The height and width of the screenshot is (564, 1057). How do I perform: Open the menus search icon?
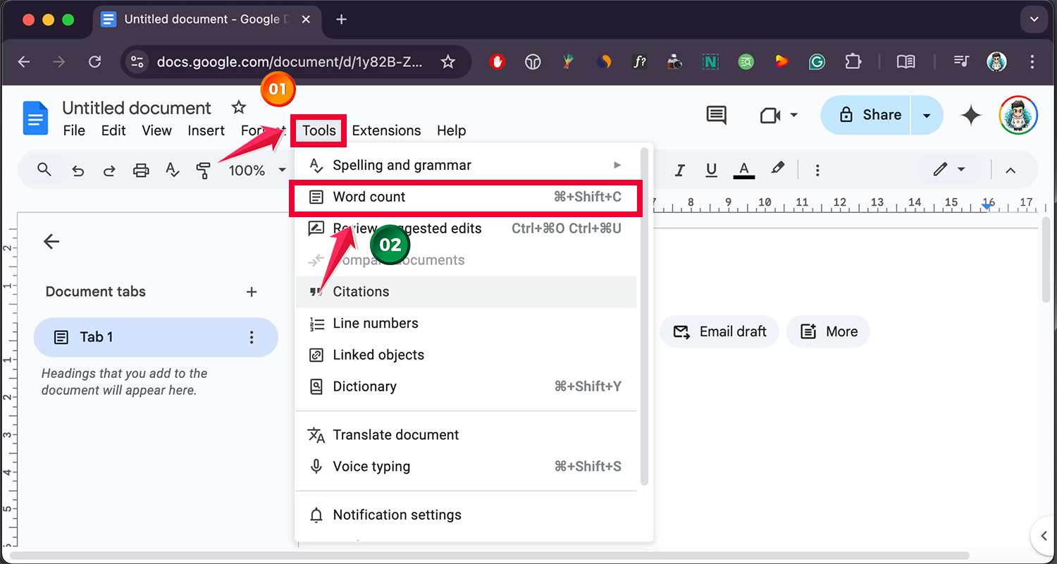(44, 169)
